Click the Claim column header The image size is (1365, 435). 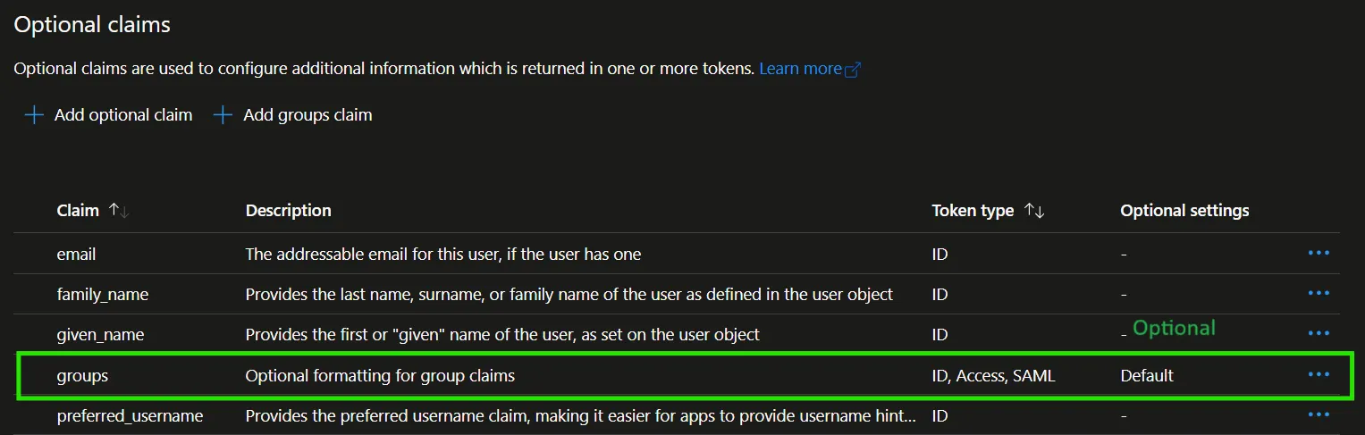[x=78, y=211]
